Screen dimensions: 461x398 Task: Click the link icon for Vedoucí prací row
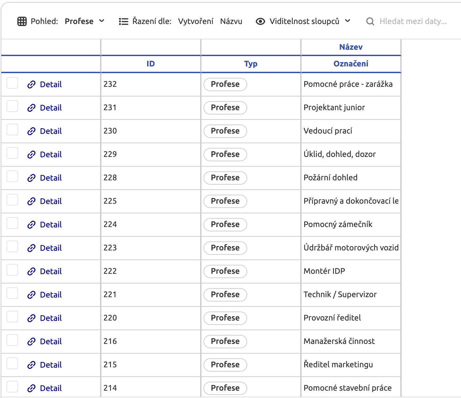point(31,131)
